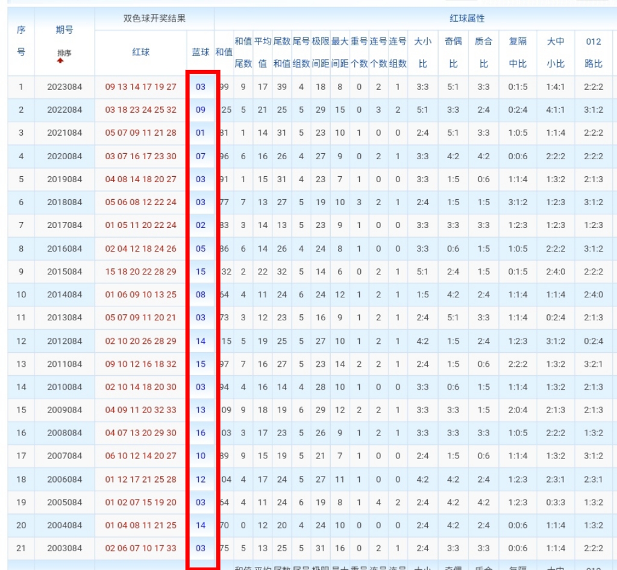Click the 尾号组数 column header
Screen dimensions: 617x570
tap(301, 52)
